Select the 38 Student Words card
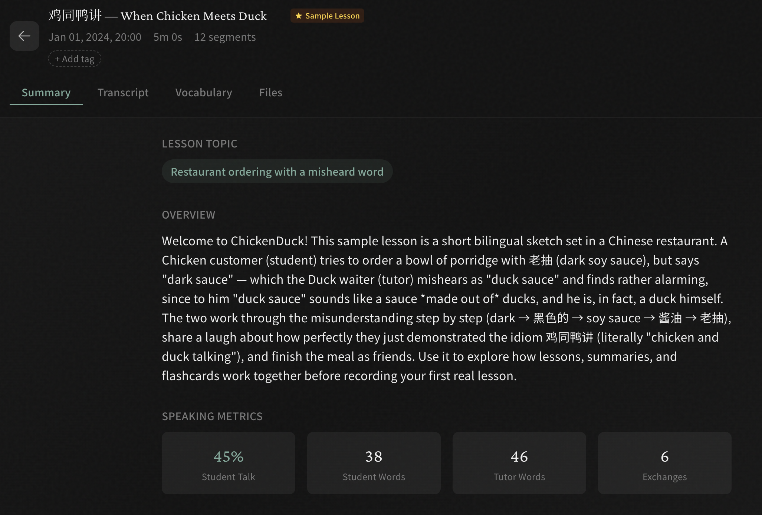The height and width of the screenshot is (515, 762). tap(373, 463)
